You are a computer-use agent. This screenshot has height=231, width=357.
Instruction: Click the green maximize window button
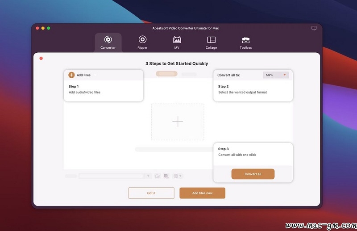[49, 28]
